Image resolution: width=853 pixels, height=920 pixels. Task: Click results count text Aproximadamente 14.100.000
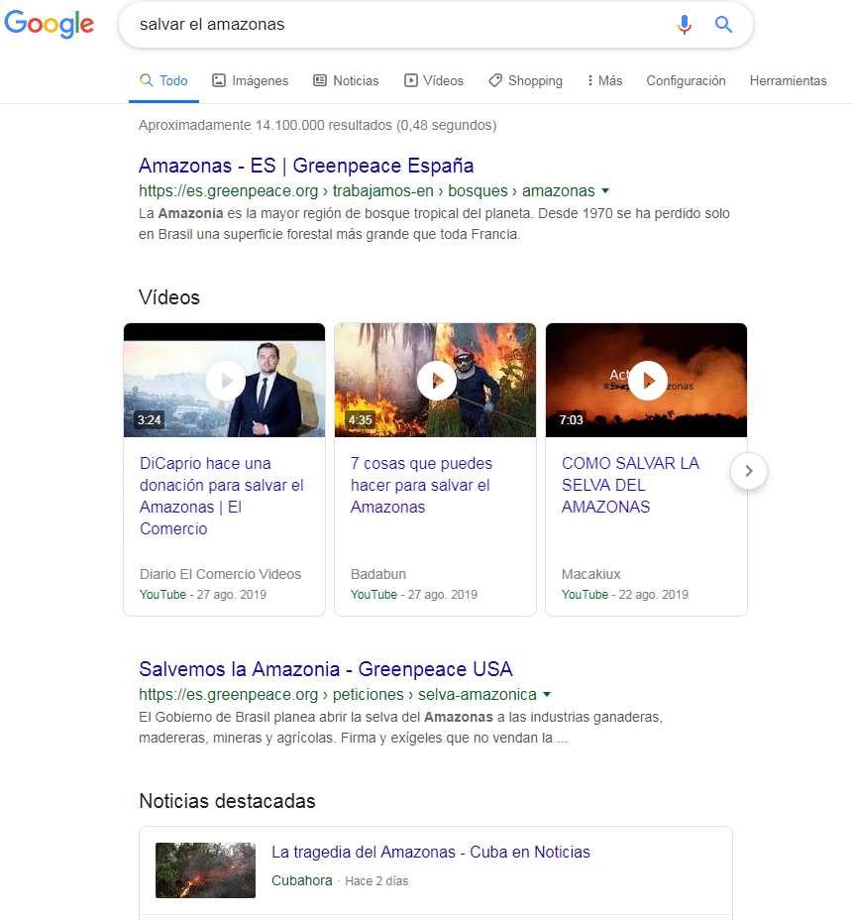tap(318, 125)
